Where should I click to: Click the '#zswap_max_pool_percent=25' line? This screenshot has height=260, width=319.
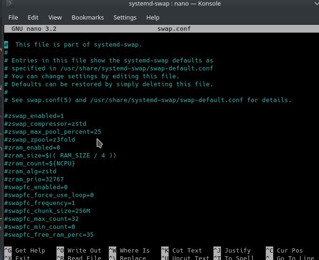[x=53, y=132]
